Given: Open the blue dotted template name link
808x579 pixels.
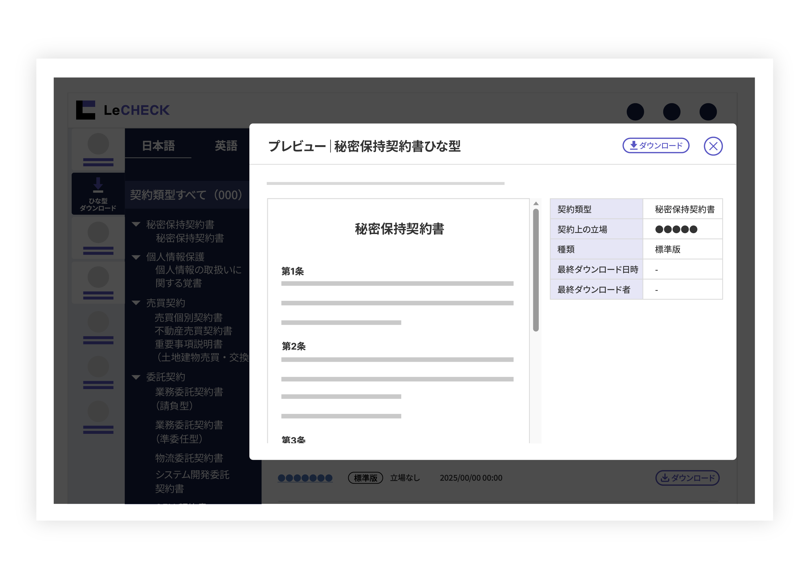Looking at the screenshot, I should [305, 478].
